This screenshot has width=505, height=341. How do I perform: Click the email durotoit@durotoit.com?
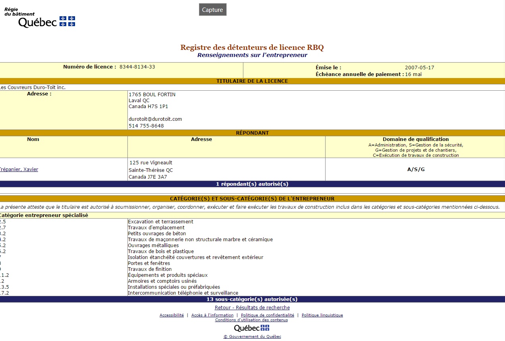(x=155, y=119)
